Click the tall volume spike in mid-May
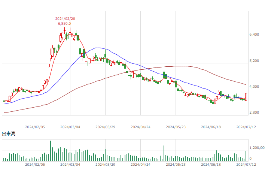This screenshot has height=171, width=265. (x=164, y=153)
